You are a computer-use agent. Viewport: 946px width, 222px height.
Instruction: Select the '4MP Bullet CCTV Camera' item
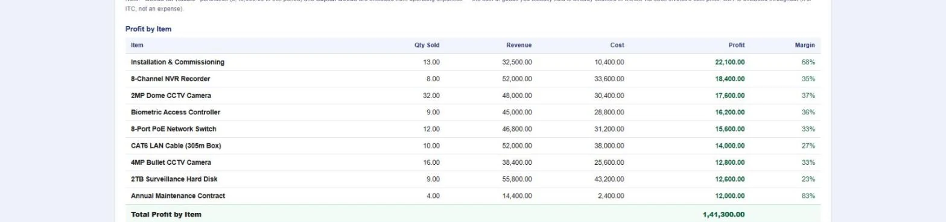pyautogui.click(x=171, y=162)
